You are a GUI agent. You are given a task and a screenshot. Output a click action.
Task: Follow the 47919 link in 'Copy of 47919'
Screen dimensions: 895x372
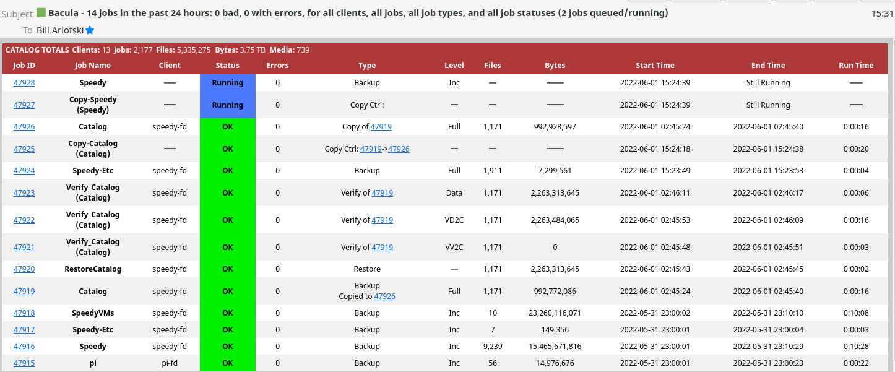pyautogui.click(x=381, y=127)
